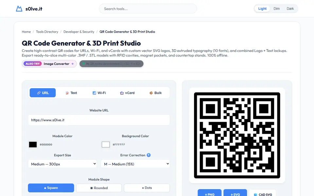
Task: Switch theme to Light
Action: pos(262,8)
